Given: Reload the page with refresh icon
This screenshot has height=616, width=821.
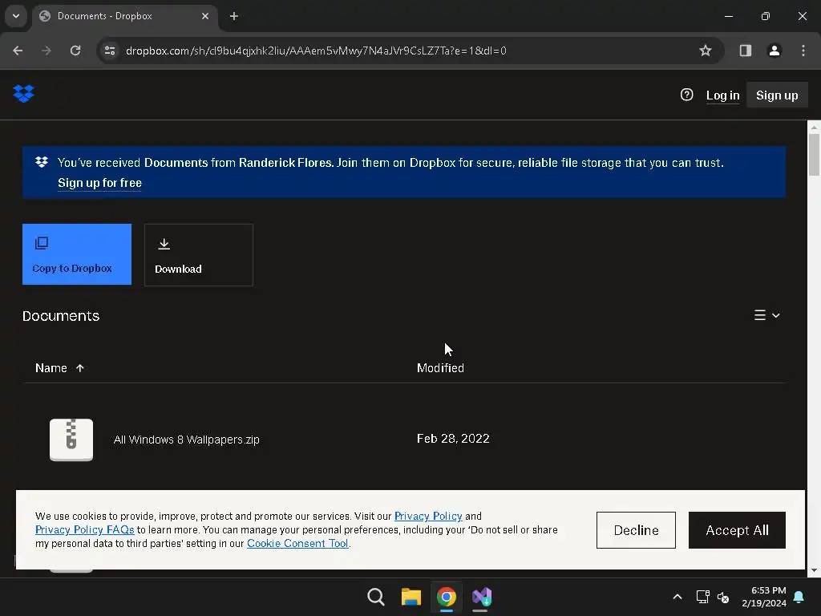Looking at the screenshot, I should pos(75,51).
